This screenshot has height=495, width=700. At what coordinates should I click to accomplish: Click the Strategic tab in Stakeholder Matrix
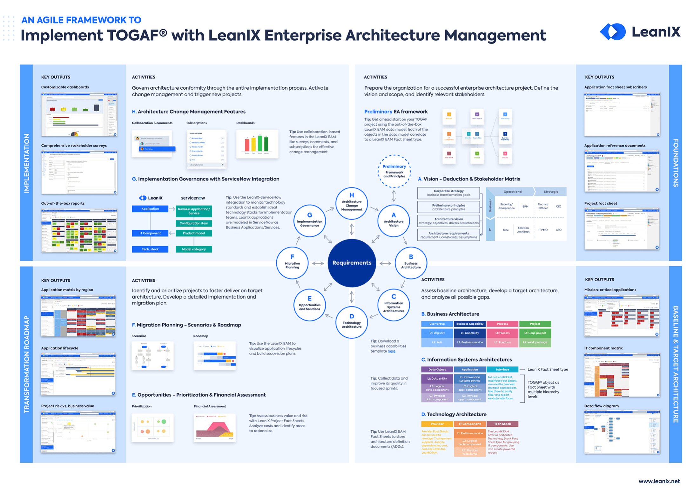click(551, 192)
